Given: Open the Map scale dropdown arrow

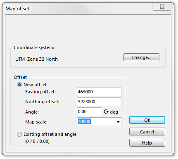Looking at the screenshot, I should (118, 122).
